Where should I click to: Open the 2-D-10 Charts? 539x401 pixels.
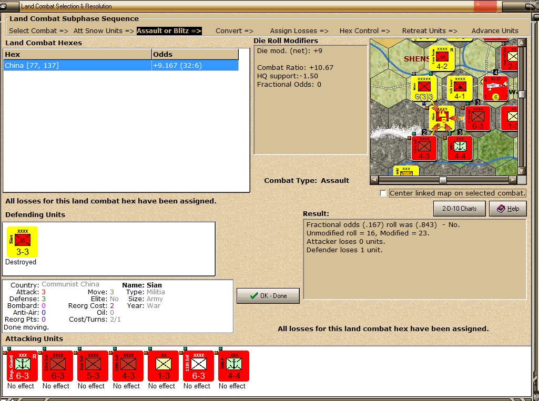(459, 209)
